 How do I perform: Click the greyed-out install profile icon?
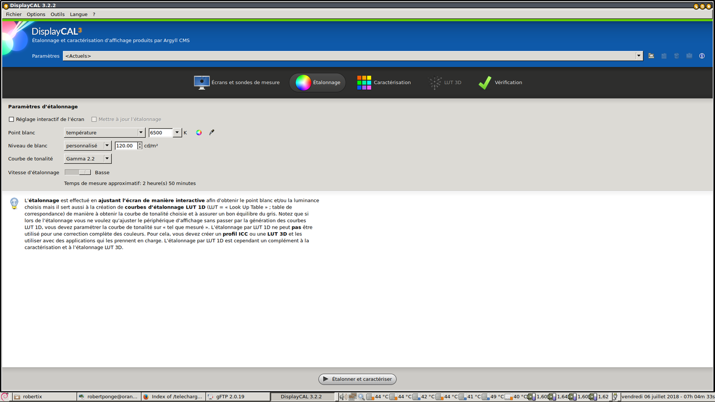689,56
